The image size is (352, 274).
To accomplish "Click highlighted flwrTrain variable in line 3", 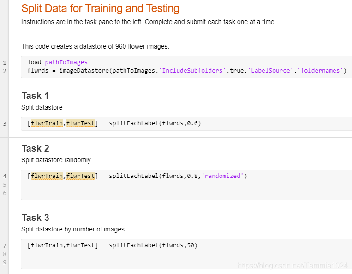I will [x=47, y=123].
